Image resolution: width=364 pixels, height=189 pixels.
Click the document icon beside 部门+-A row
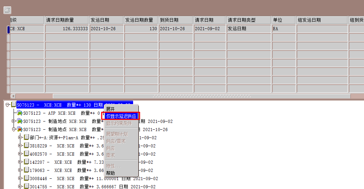pos(27,137)
